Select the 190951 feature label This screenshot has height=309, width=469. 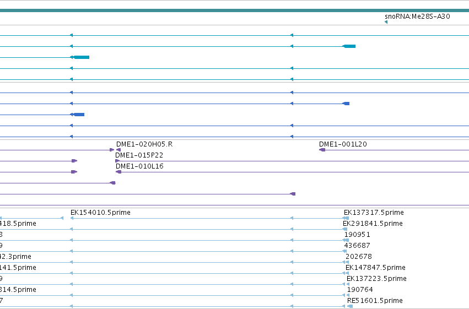pos(357,235)
